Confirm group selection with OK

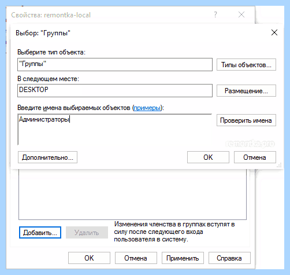(208, 157)
